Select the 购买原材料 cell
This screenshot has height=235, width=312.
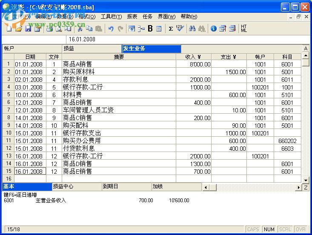click(x=119, y=72)
